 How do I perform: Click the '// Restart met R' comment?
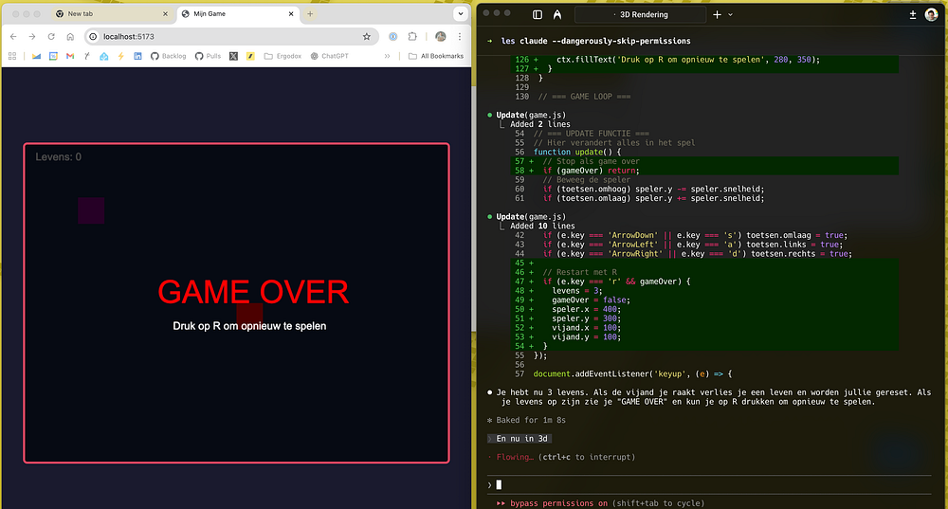(x=580, y=273)
